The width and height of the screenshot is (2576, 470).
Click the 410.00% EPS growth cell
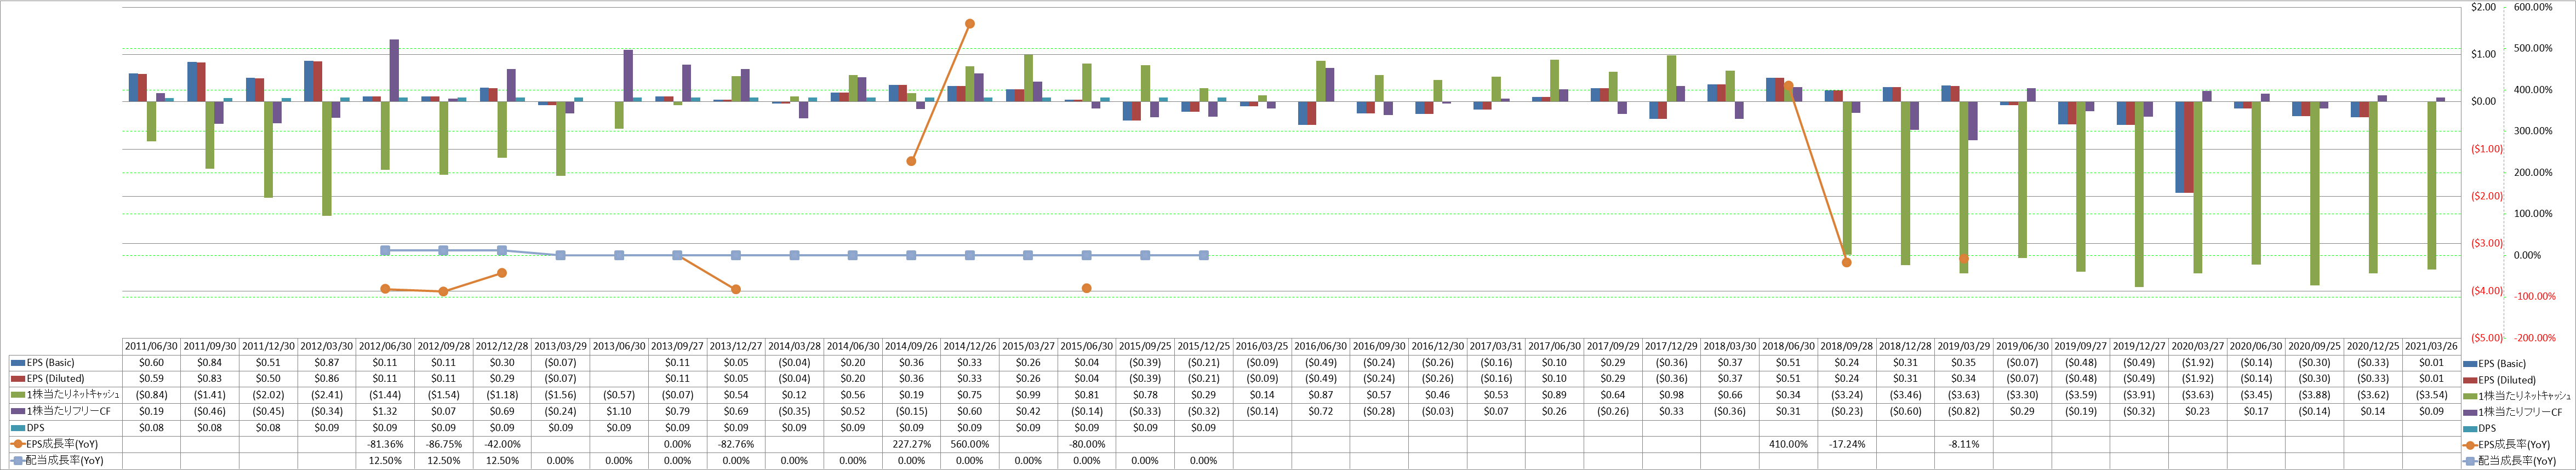1788,444
